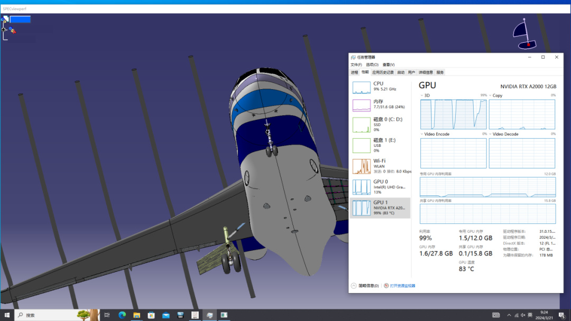This screenshot has width=571, height=321.
Task: Click the taskbar search box
Action: click(x=57, y=315)
